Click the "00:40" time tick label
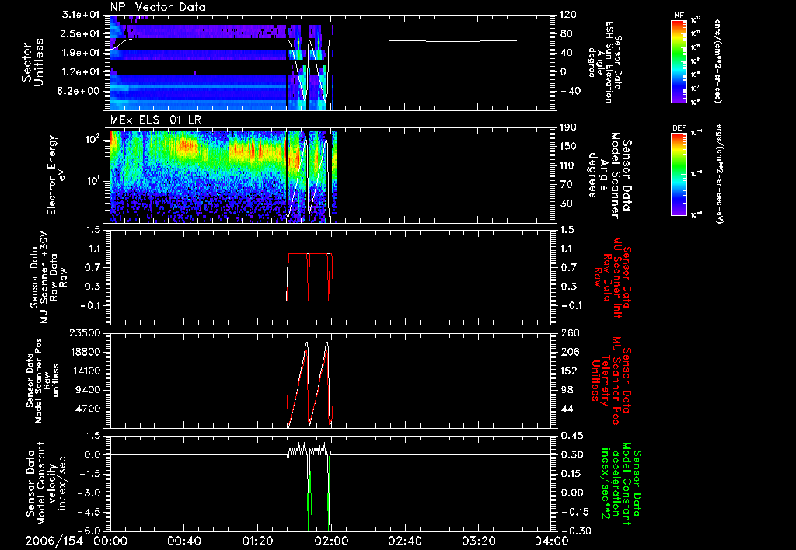Screen dimensions: 796x550 tap(183, 541)
